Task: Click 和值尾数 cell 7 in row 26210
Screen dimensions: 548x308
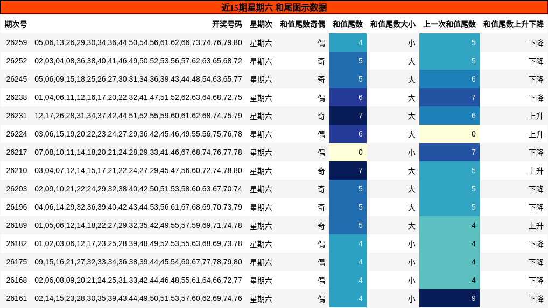Action: coord(347,170)
